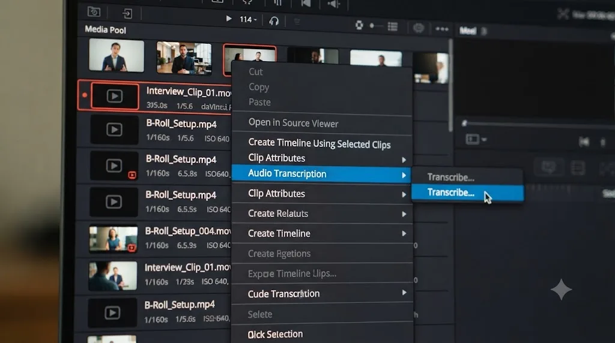Click the non-highlighted Transcribe... submenu item
The height and width of the screenshot is (343, 615).
tap(467, 177)
